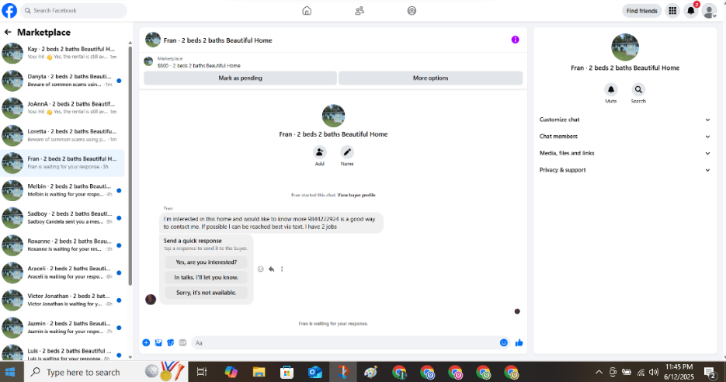The height and width of the screenshot is (382, 726).
Task: Open File Explorer from the taskbar
Action: pyautogui.click(x=259, y=372)
